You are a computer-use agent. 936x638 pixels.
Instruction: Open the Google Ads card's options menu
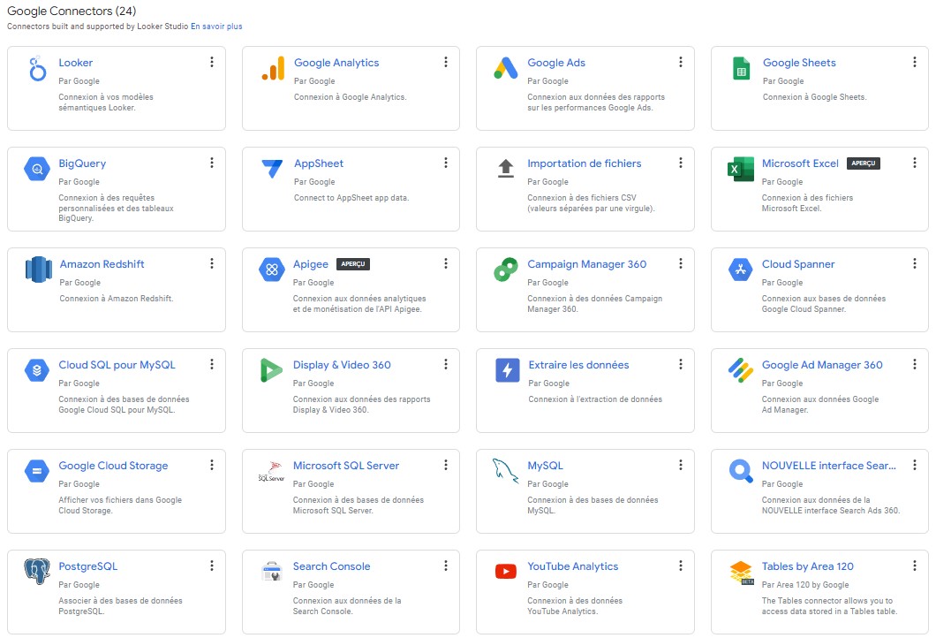click(x=681, y=62)
